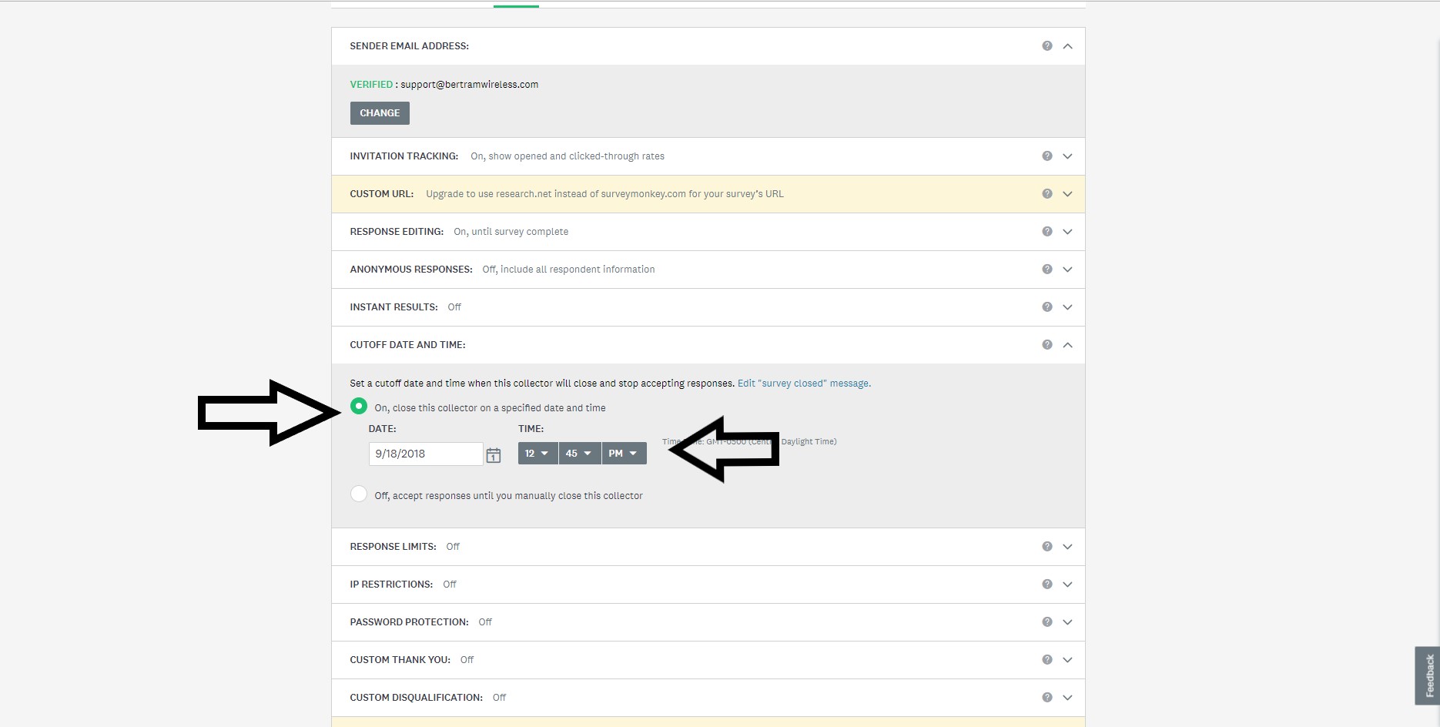Click help icon for Password Protection
This screenshot has height=727, width=1440.
point(1047,622)
